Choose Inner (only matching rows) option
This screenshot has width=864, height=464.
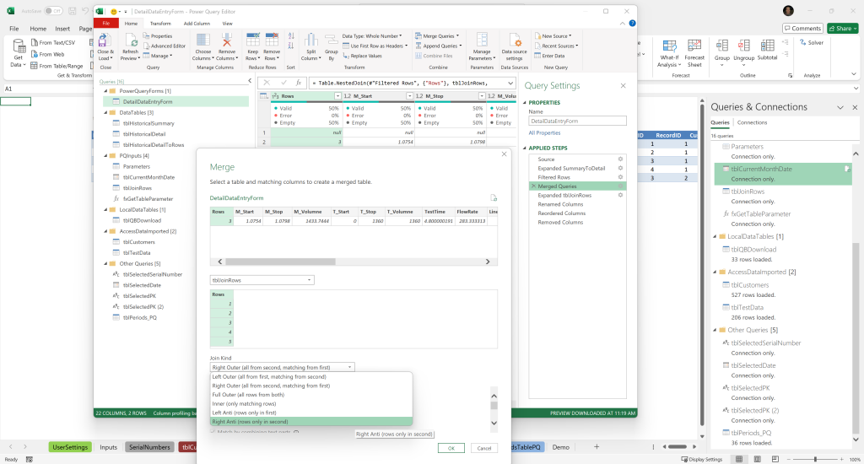tap(311, 404)
